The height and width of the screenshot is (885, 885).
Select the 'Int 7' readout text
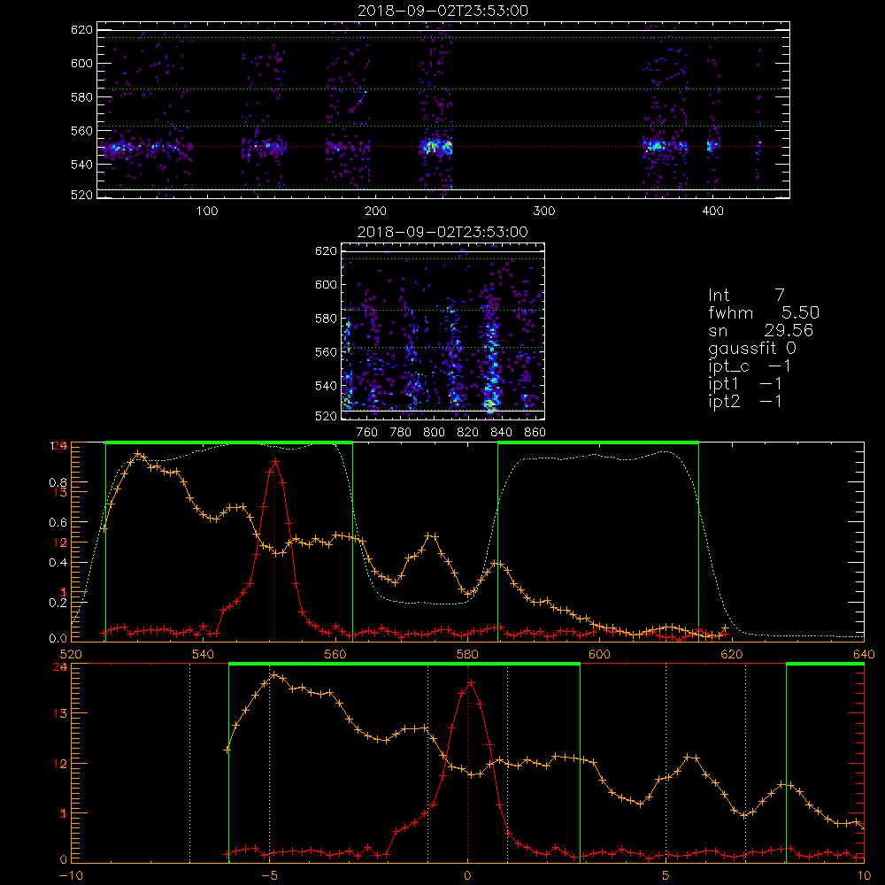point(746,296)
